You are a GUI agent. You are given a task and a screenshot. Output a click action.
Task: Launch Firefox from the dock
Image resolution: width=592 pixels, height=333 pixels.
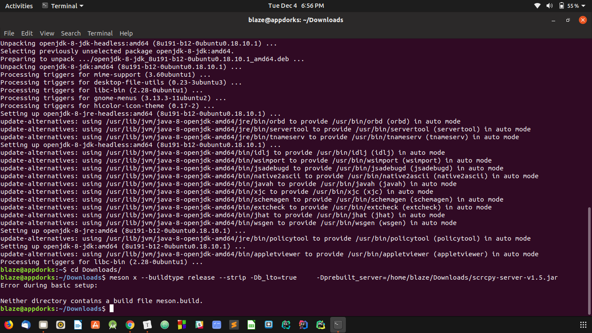(x=9, y=324)
